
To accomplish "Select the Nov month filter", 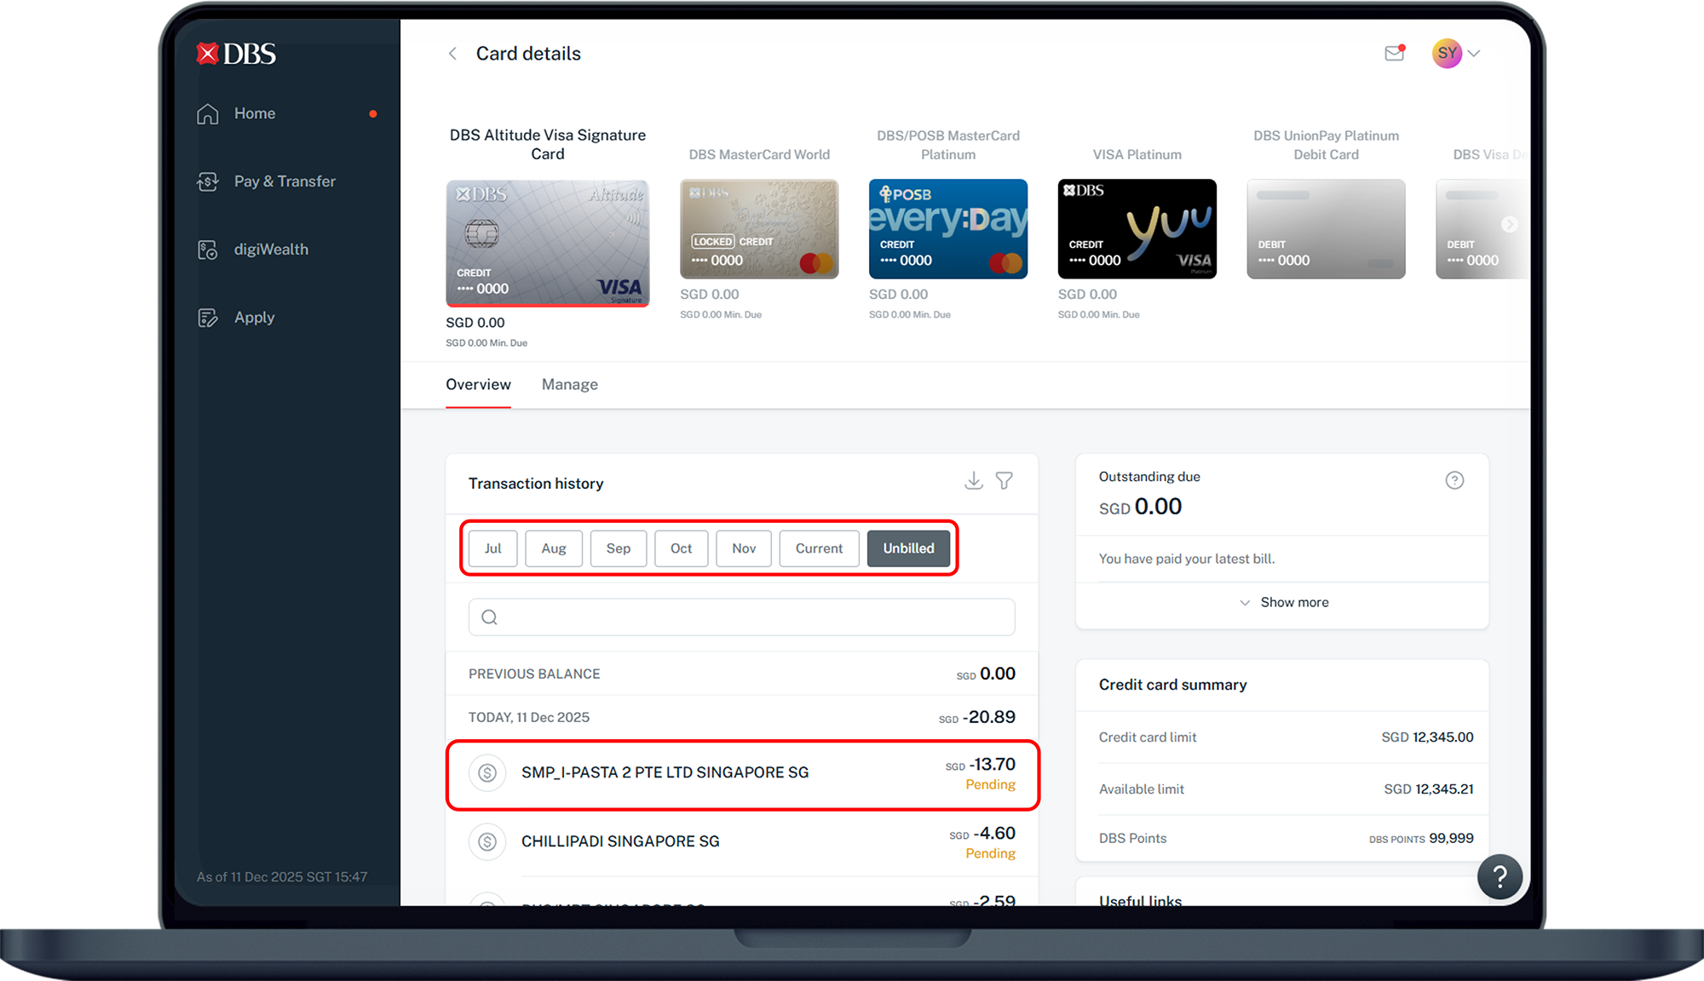I will point(743,548).
